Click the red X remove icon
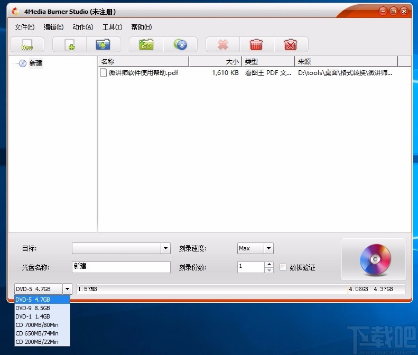Viewport: 418px width, 355px height. (x=223, y=45)
